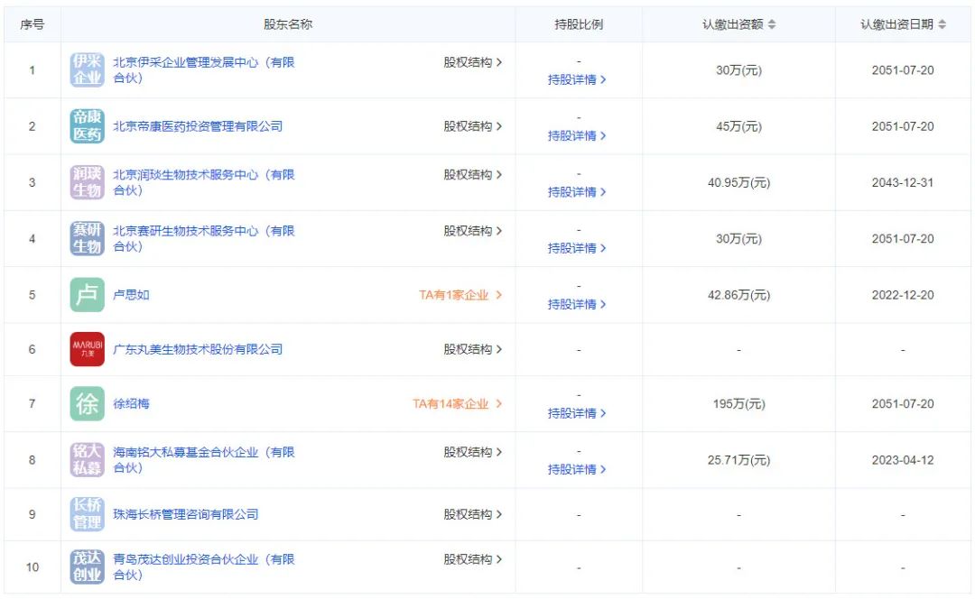Sort by 认缴出资额 column arrows
Image resolution: width=975 pixels, height=599 pixels.
click(772, 24)
